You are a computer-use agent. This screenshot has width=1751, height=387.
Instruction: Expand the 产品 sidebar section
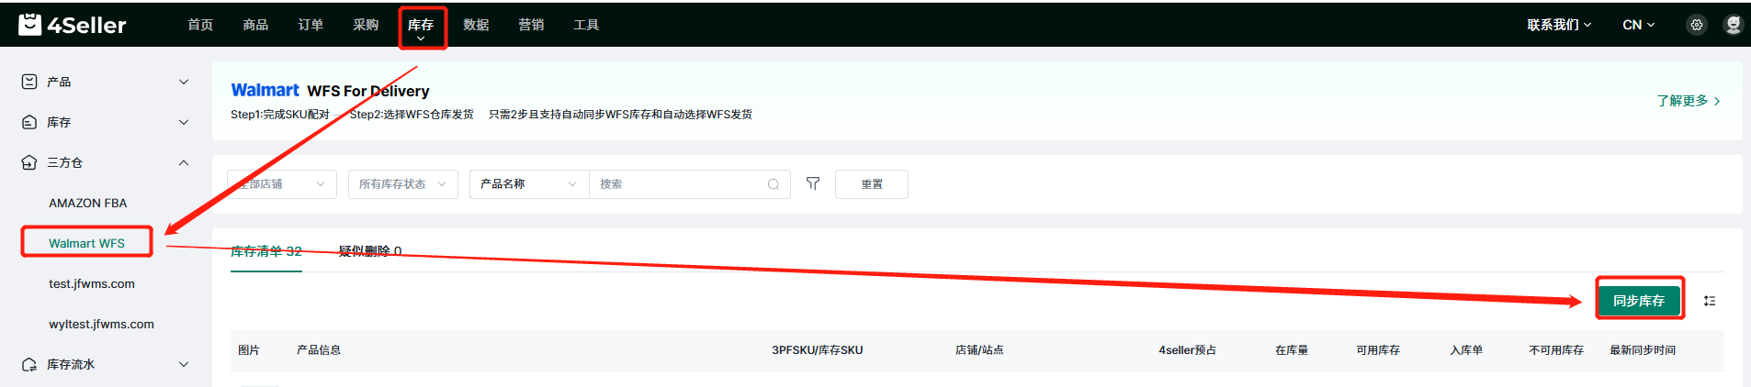click(184, 82)
